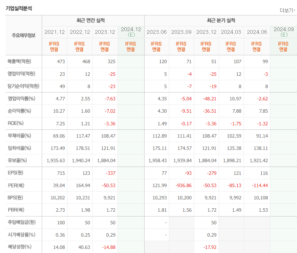Click the 10,202 BPS value
297x253 pixels.
[x=58, y=198]
